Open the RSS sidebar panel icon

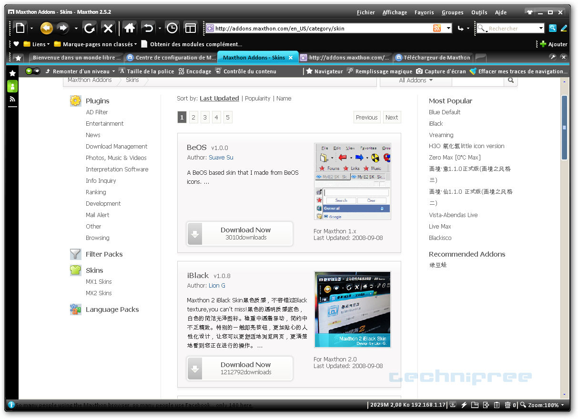pos(12,99)
